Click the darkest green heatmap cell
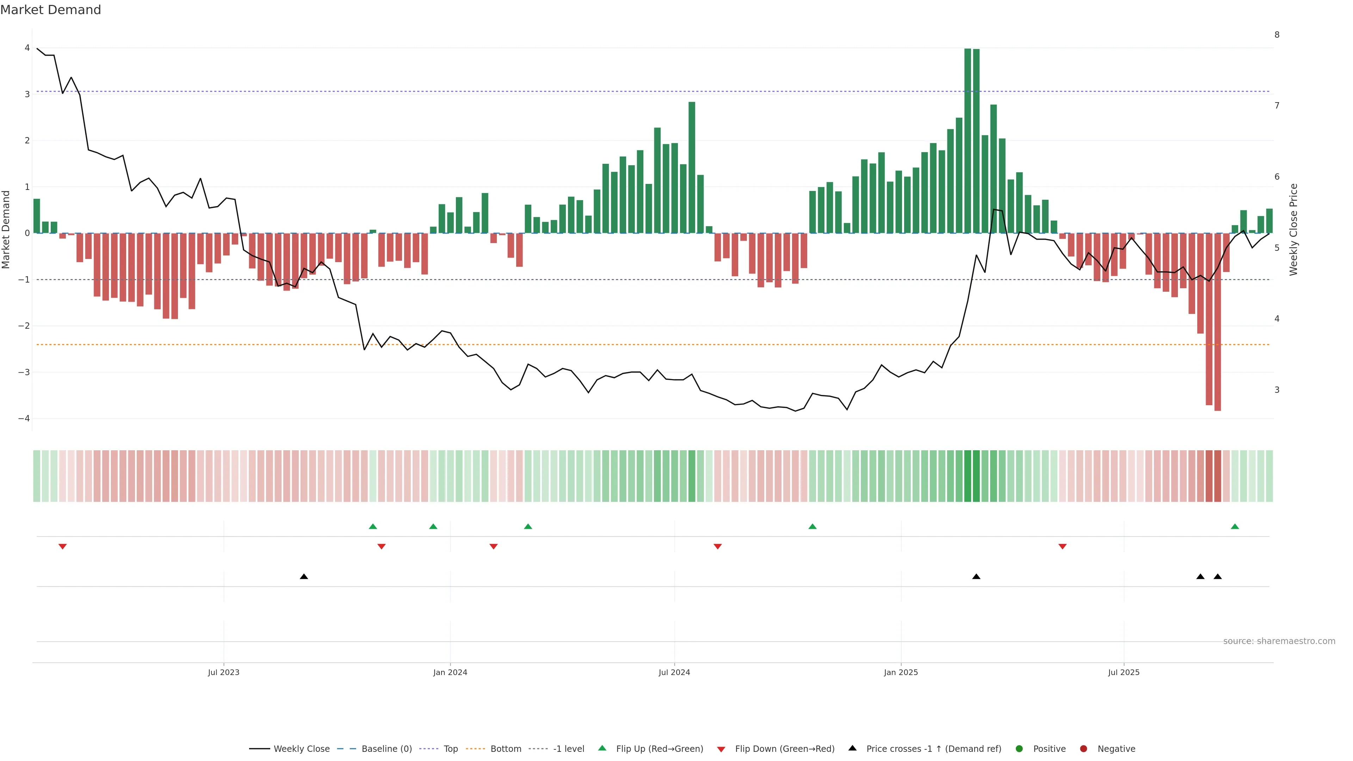Viewport: 1353px width, 761px height. (968, 476)
